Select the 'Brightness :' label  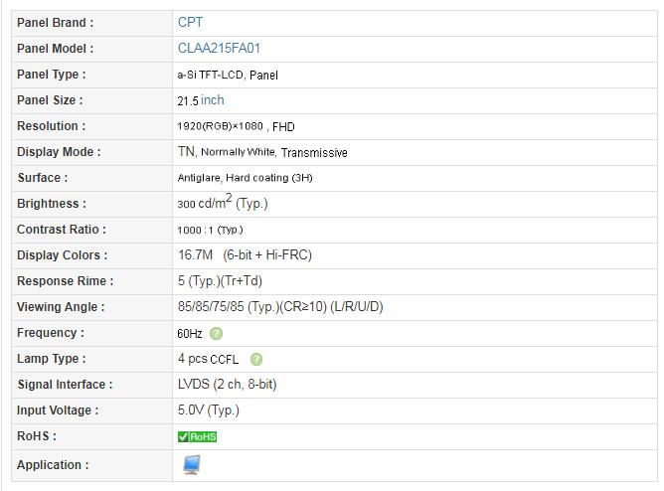pyautogui.click(x=52, y=204)
